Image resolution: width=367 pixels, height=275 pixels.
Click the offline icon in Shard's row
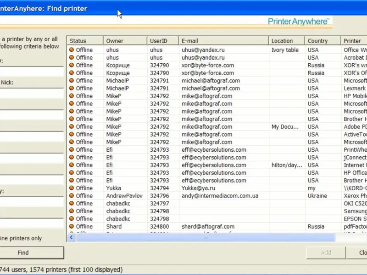[x=72, y=226]
